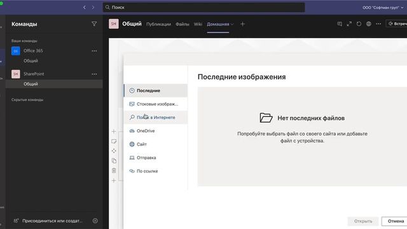Open the tab on the website globe icon

click(x=369, y=24)
